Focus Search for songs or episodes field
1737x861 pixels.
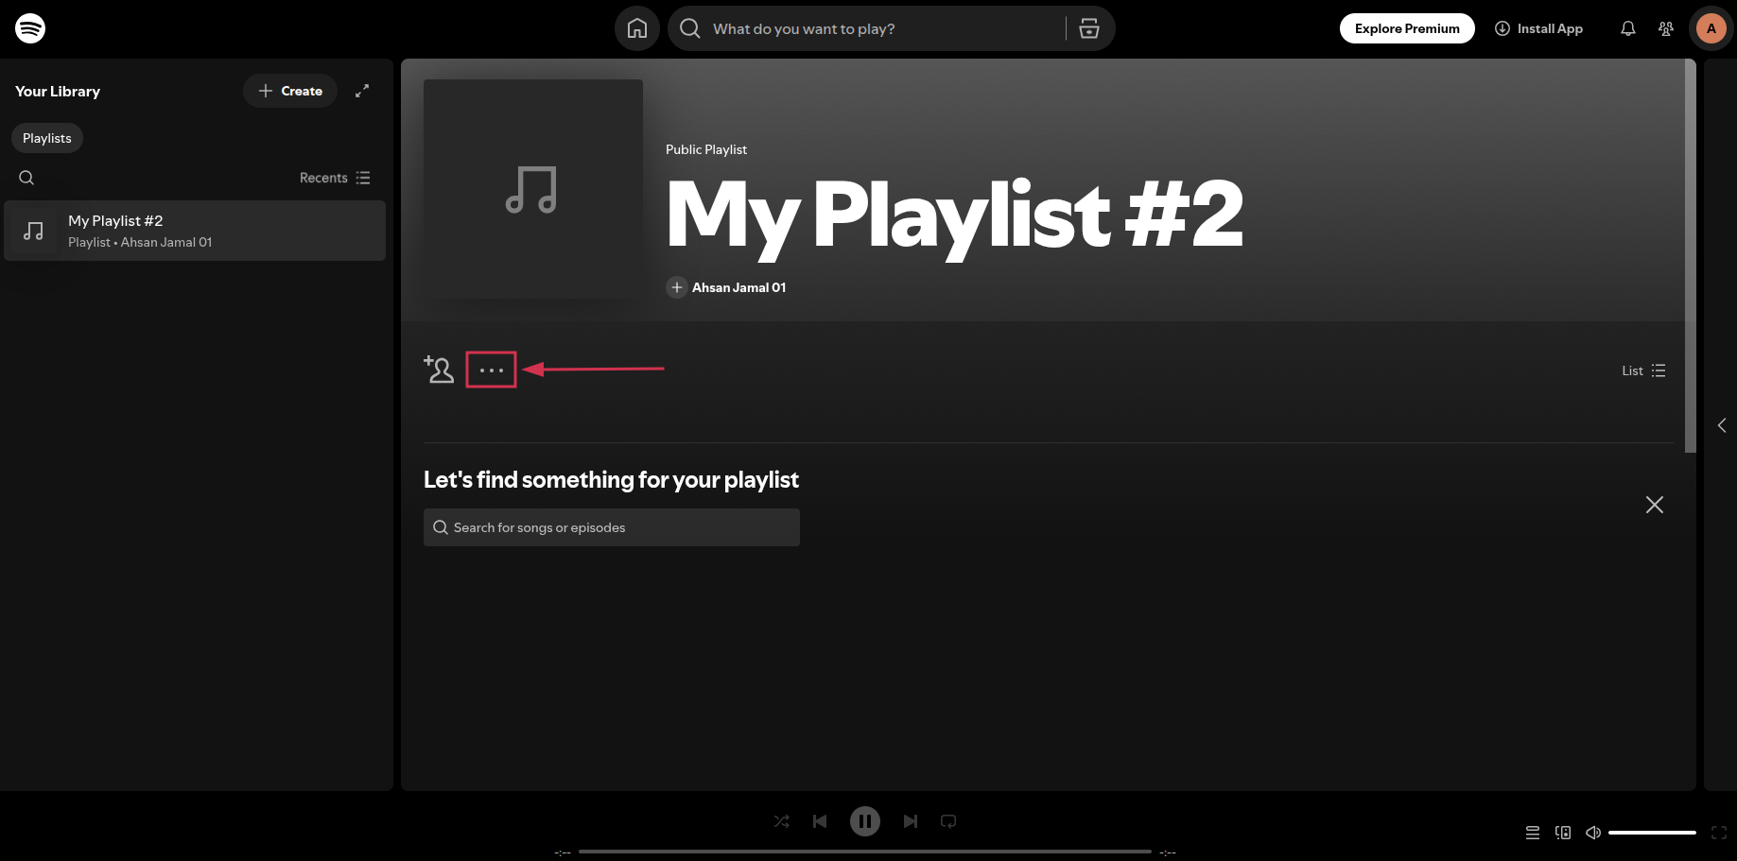click(x=612, y=527)
